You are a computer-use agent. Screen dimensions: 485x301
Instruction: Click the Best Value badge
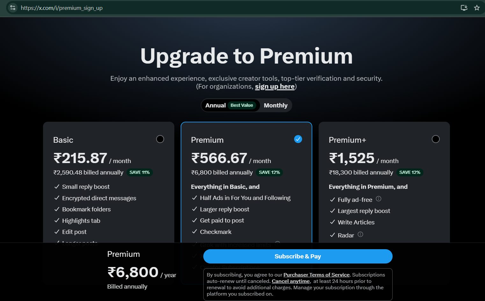click(242, 106)
